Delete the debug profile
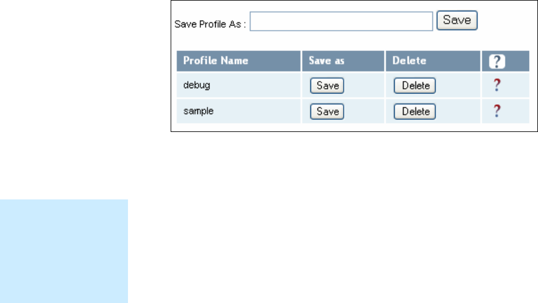The height and width of the screenshot is (303, 538). [415, 85]
